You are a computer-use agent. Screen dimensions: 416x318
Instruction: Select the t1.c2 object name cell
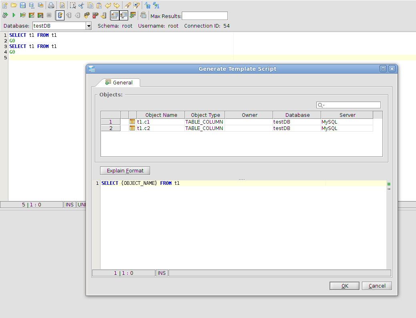click(x=161, y=128)
